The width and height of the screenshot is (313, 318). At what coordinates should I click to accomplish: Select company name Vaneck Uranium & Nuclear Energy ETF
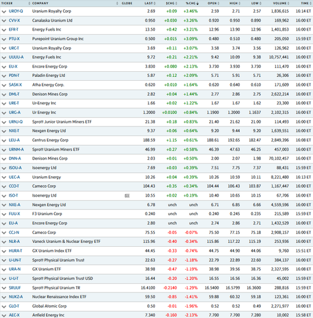point(66,242)
